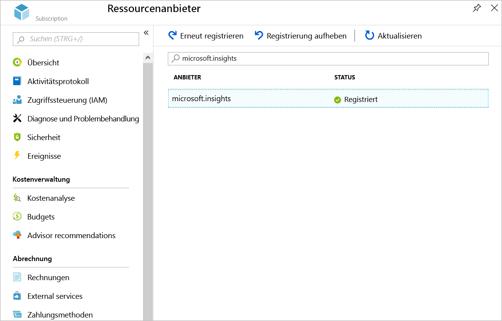Click the Kostenverwaltung section heading
This screenshot has width=502, height=321.
click(41, 179)
